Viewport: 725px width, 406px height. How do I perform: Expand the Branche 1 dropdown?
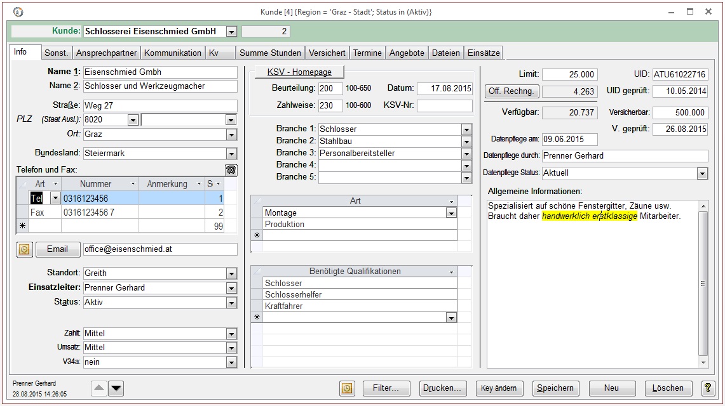[x=466, y=129]
